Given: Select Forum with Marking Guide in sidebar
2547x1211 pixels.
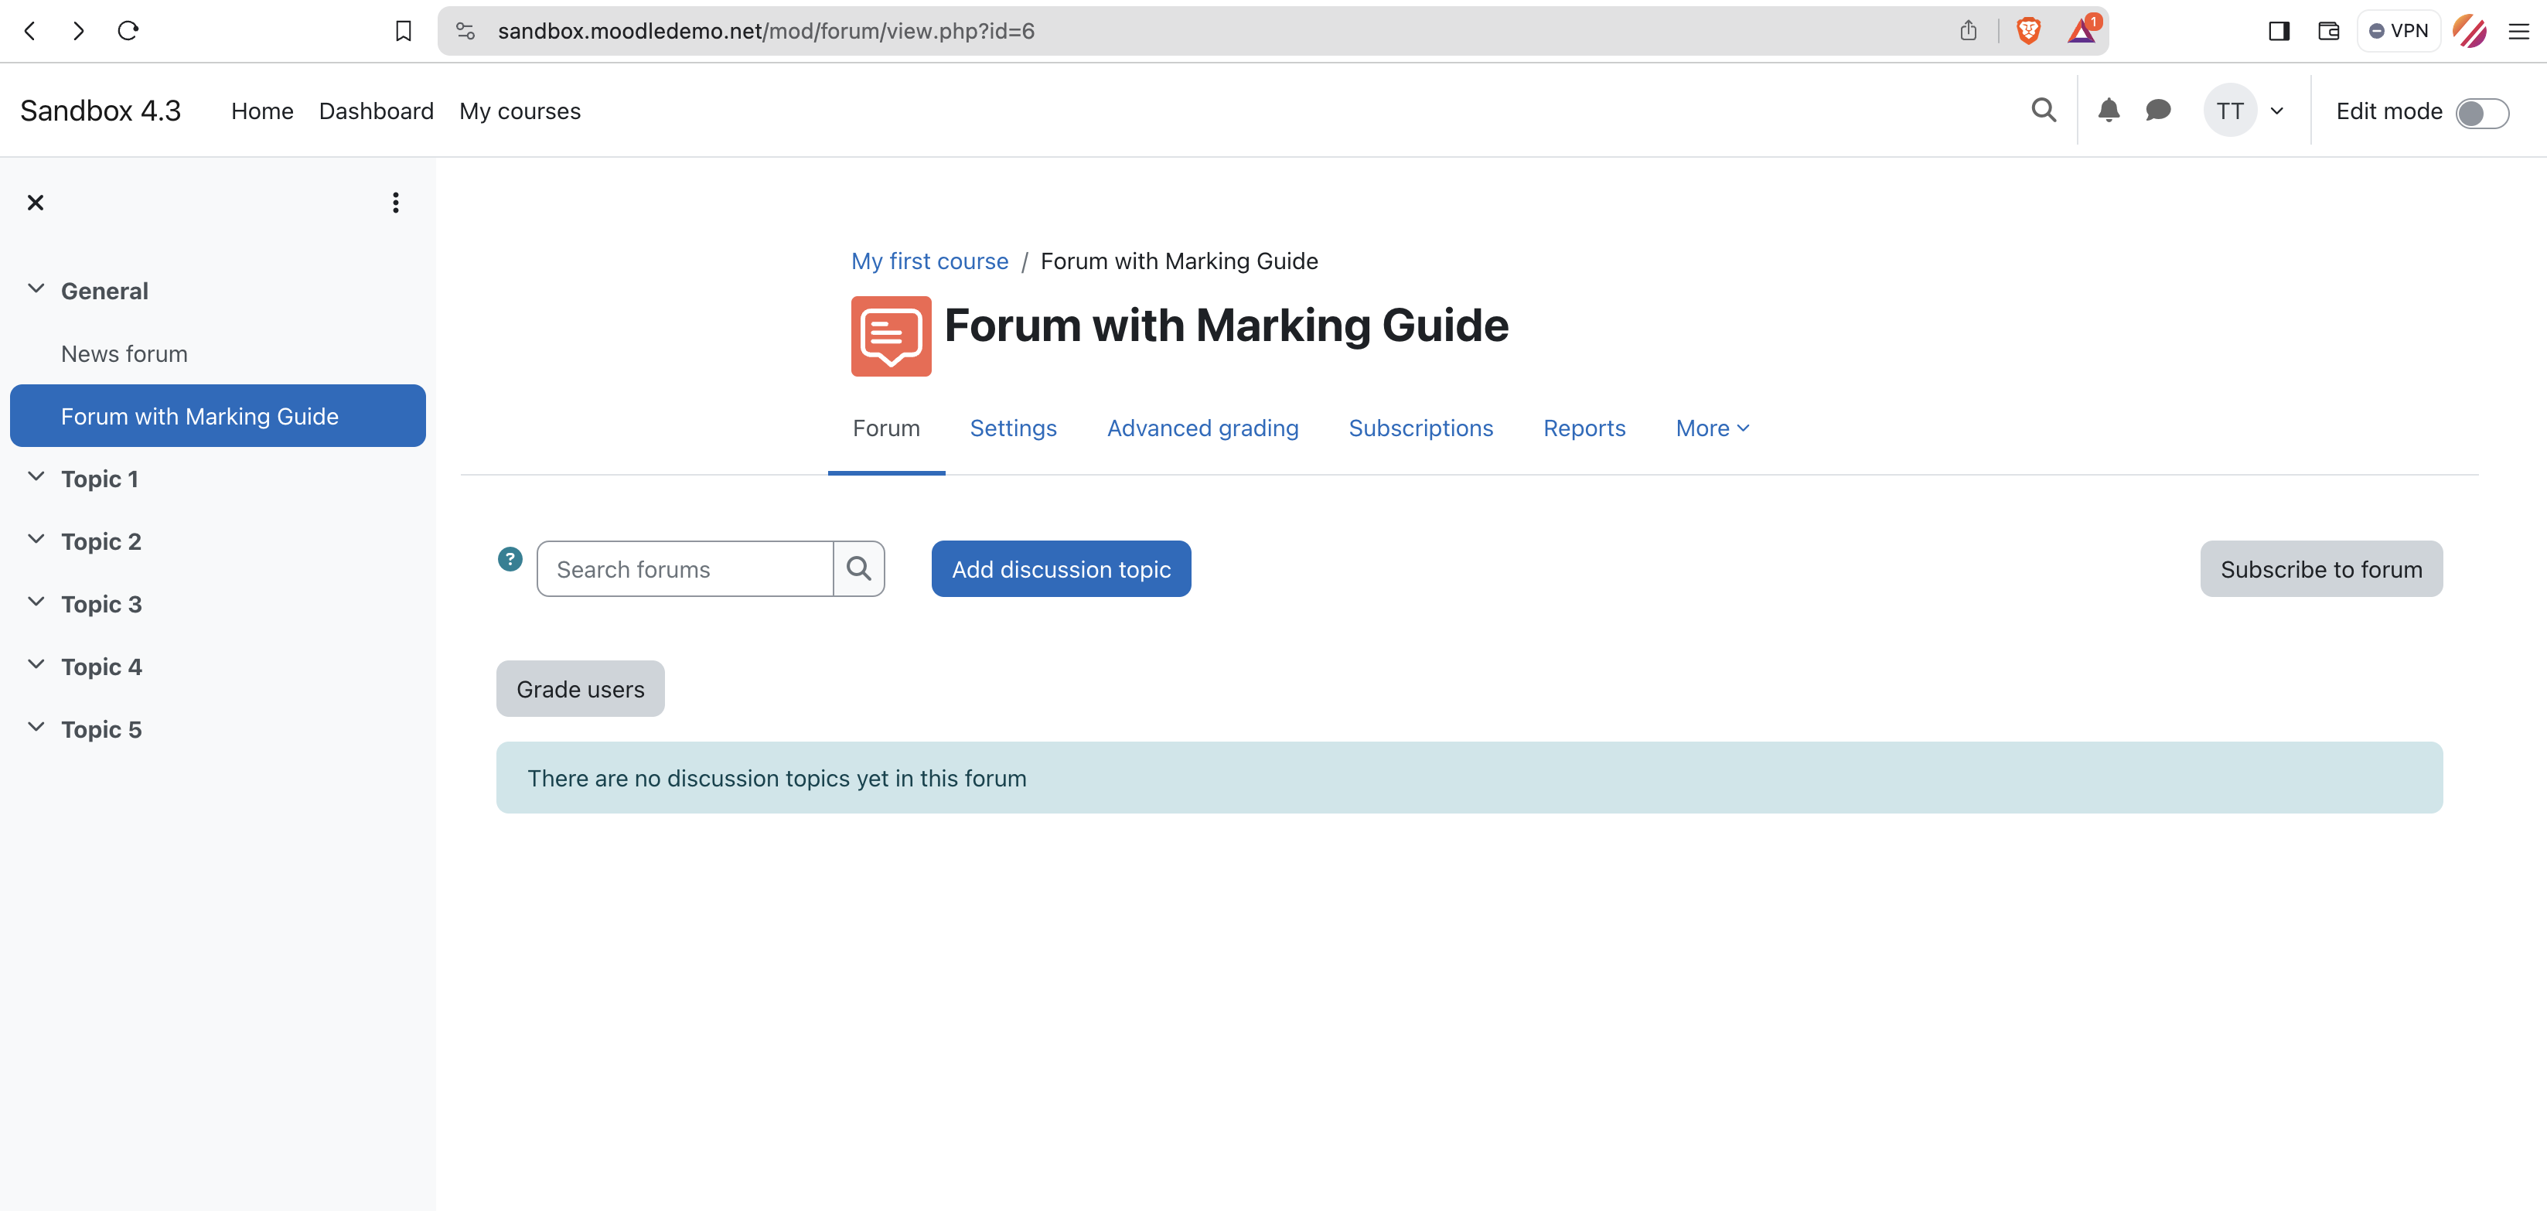Looking at the screenshot, I should tap(217, 416).
